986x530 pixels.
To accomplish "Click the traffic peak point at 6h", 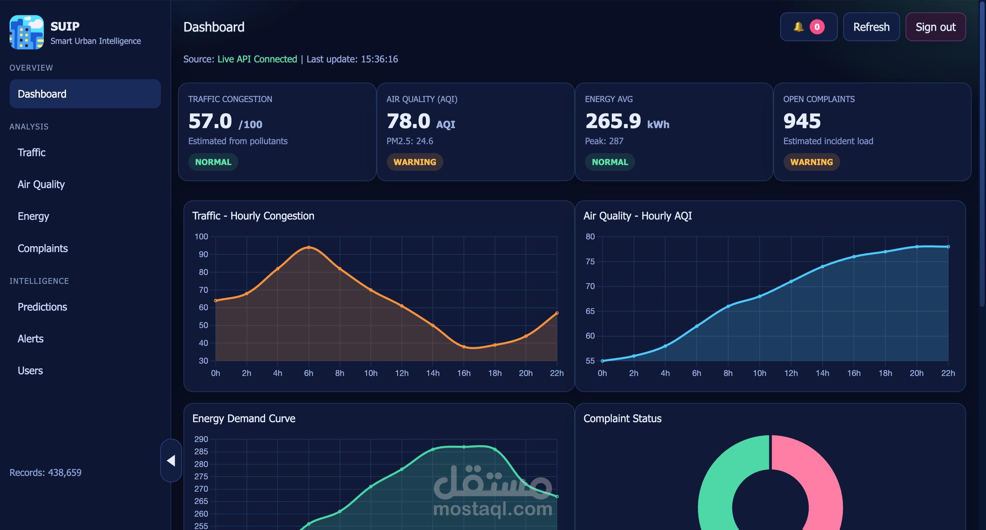I will (308, 247).
